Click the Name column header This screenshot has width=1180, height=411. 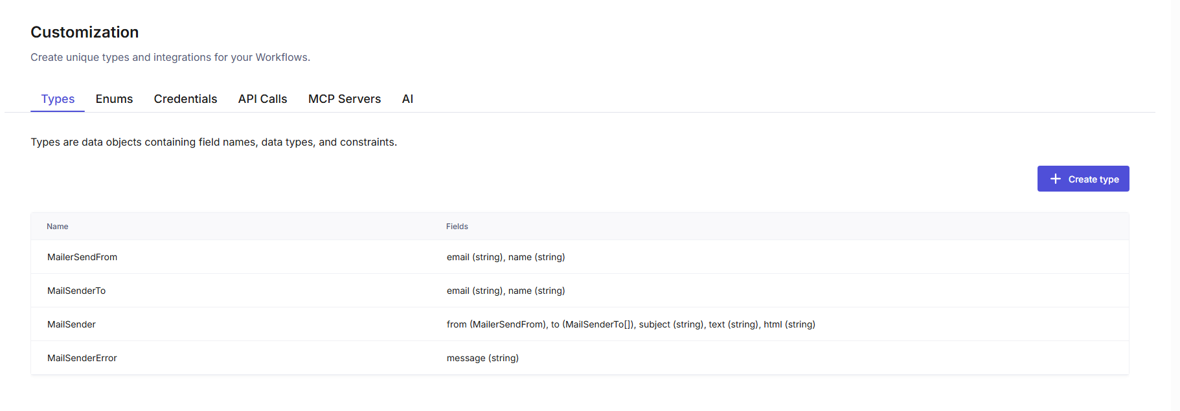pos(58,227)
